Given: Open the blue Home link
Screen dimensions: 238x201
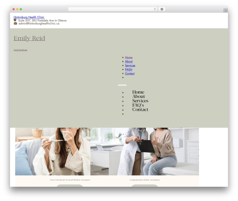Looking at the screenshot, I should coord(129,57).
